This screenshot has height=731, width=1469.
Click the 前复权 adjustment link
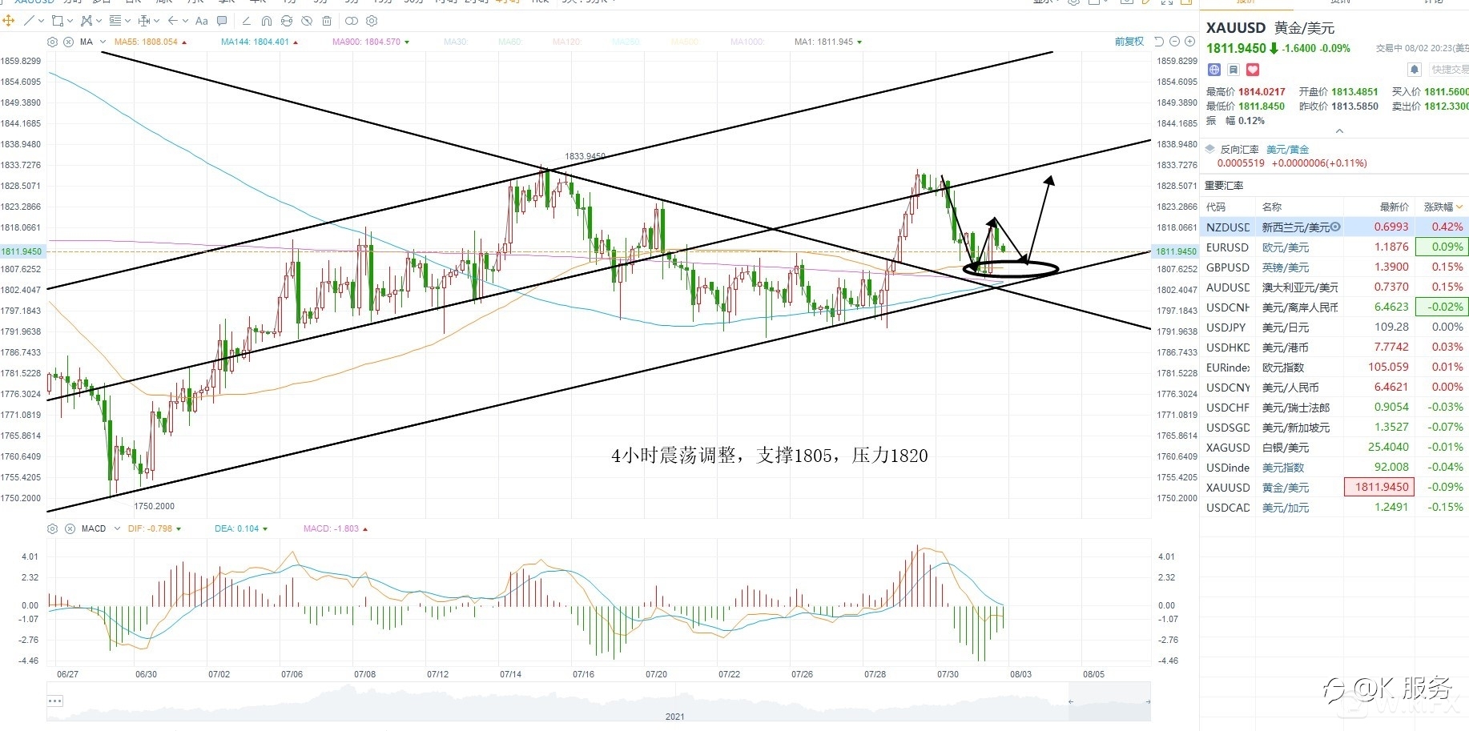pyautogui.click(x=1129, y=42)
